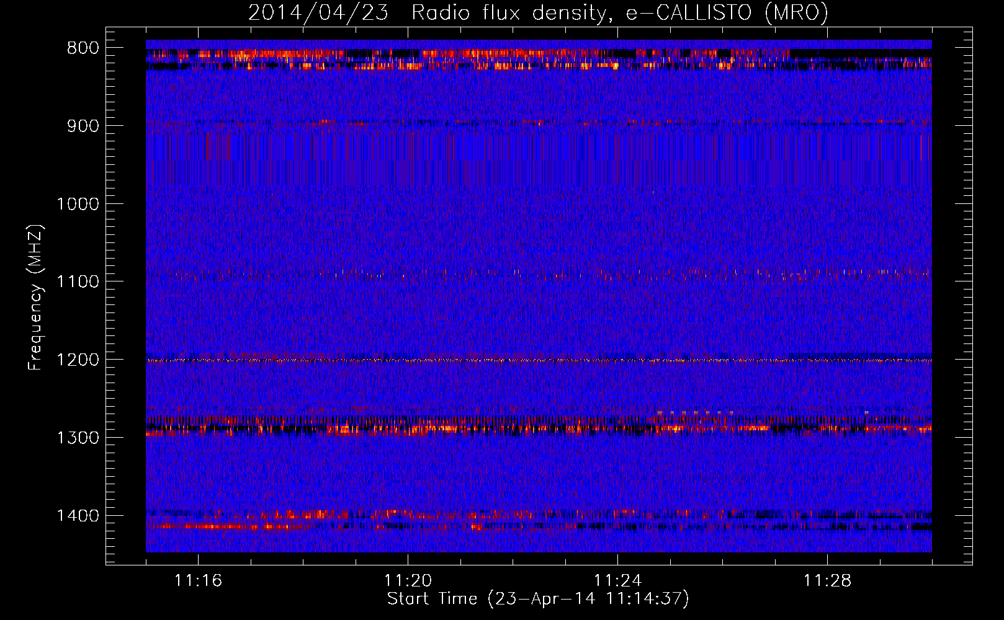Select the '1300' frequency axis label

click(78, 438)
